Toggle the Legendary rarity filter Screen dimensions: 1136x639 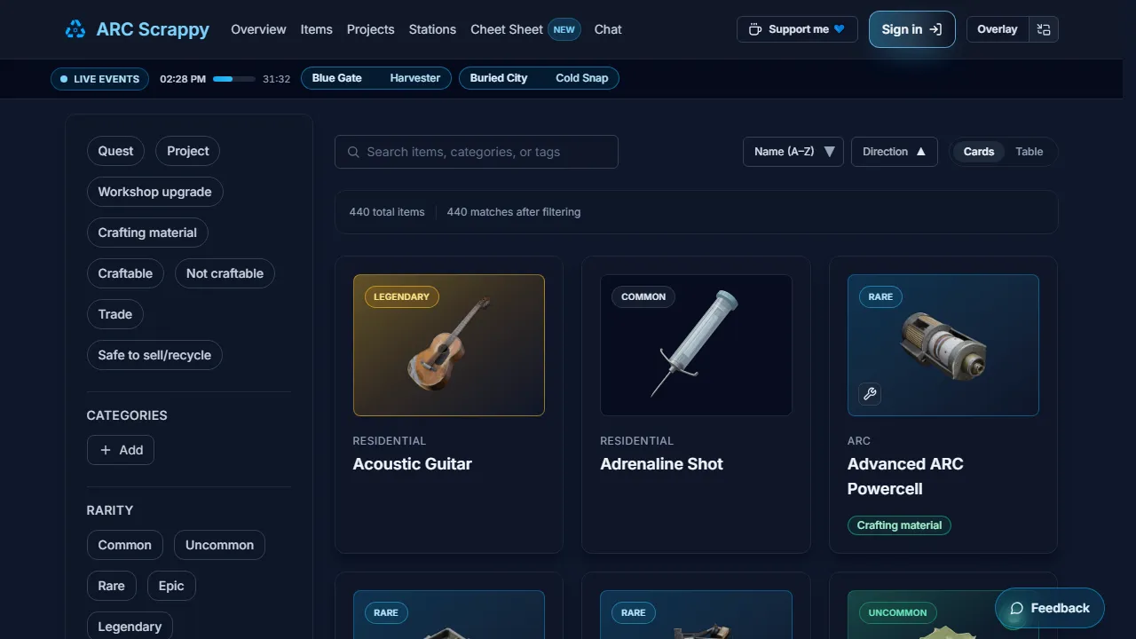130,626
